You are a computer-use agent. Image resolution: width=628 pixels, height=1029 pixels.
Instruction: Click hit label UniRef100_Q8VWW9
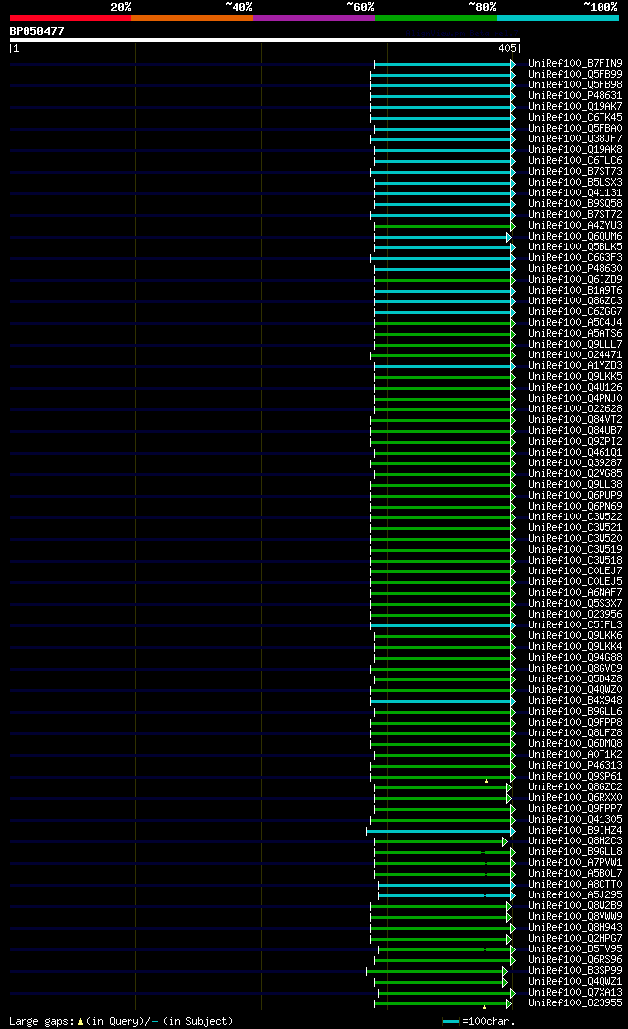tap(576, 917)
